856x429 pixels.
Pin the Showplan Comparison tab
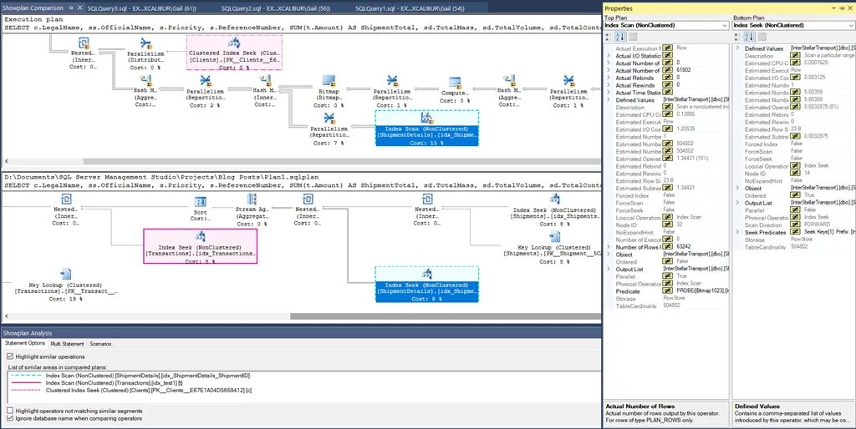tap(71, 8)
